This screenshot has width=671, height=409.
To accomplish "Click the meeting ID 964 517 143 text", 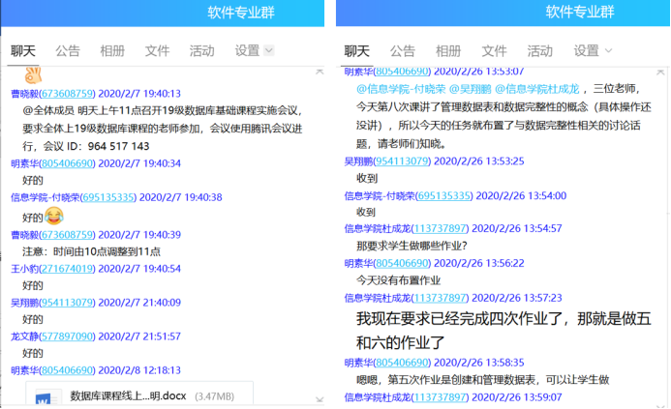I will [x=118, y=146].
